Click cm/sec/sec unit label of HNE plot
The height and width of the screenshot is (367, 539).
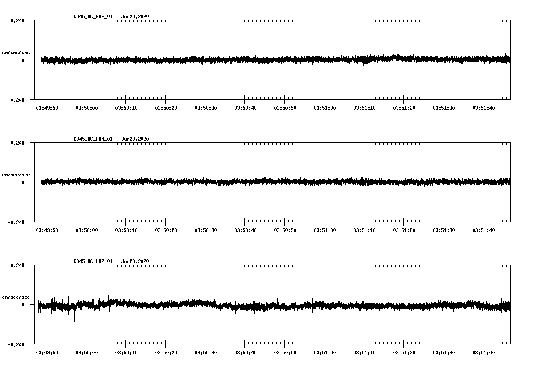(16, 52)
